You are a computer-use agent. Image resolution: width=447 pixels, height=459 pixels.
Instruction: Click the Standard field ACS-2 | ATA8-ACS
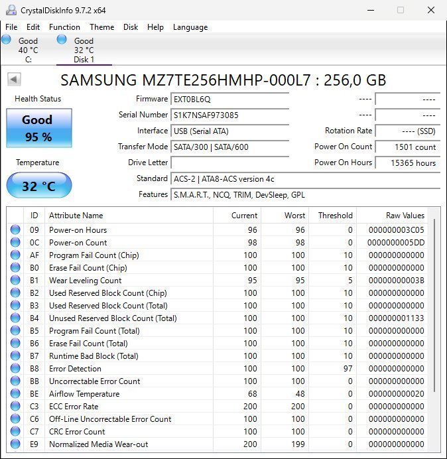coord(305,178)
